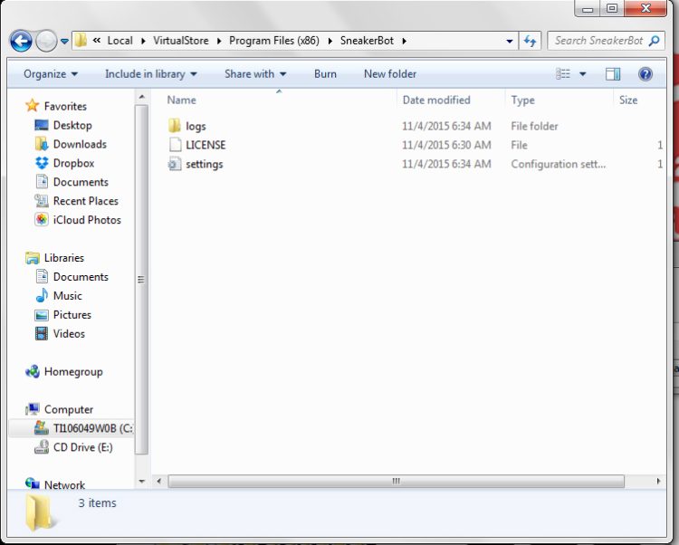This screenshot has width=679, height=545.
Task: Open the Share with dropdown
Action: [255, 74]
